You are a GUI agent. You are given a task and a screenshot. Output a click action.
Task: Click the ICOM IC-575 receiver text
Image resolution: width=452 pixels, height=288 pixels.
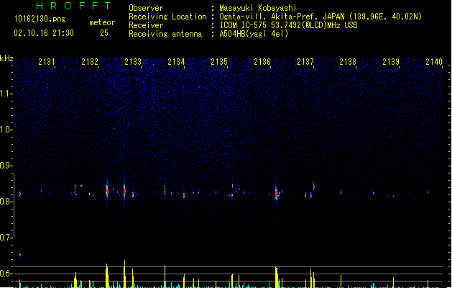[x=288, y=25]
